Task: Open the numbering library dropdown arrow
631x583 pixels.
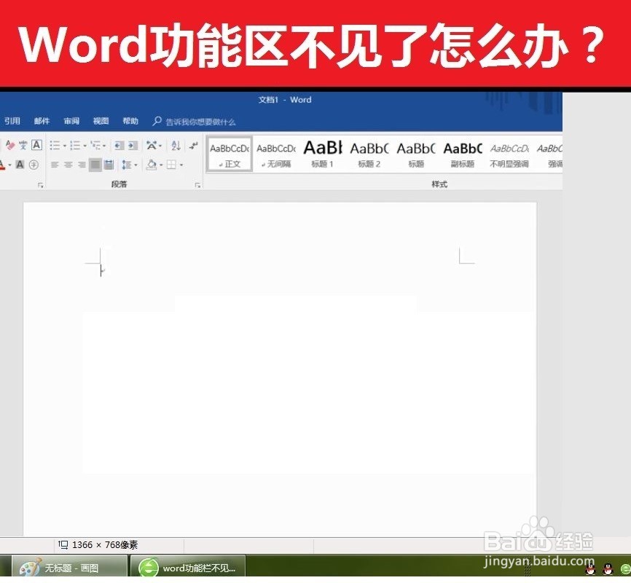Action: point(85,146)
